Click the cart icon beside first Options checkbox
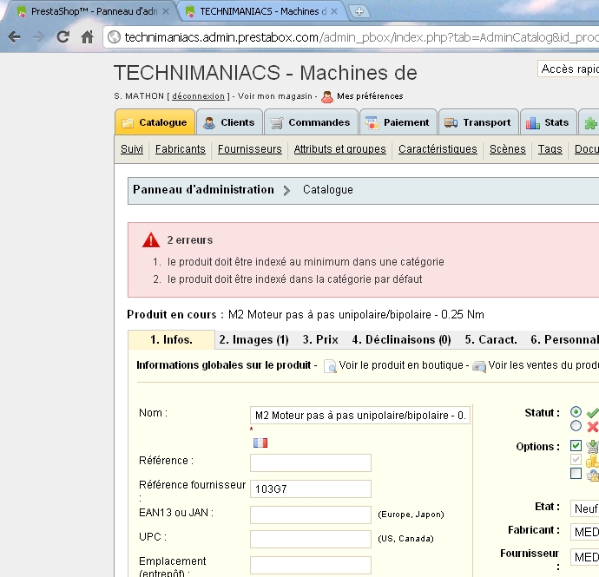Screen dimensions: 599x577 coord(593,446)
